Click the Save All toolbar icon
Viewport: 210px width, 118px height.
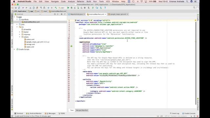coord(16,8)
